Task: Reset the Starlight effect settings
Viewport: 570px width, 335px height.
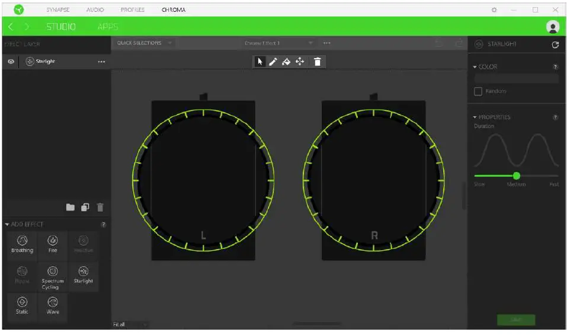Action: [555, 44]
